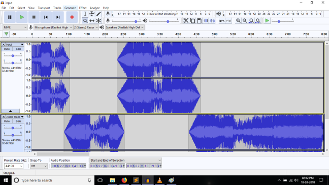Viewport: 329px width, 185px height.
Task: Solo the input track
Action: (x=18, y=49)
